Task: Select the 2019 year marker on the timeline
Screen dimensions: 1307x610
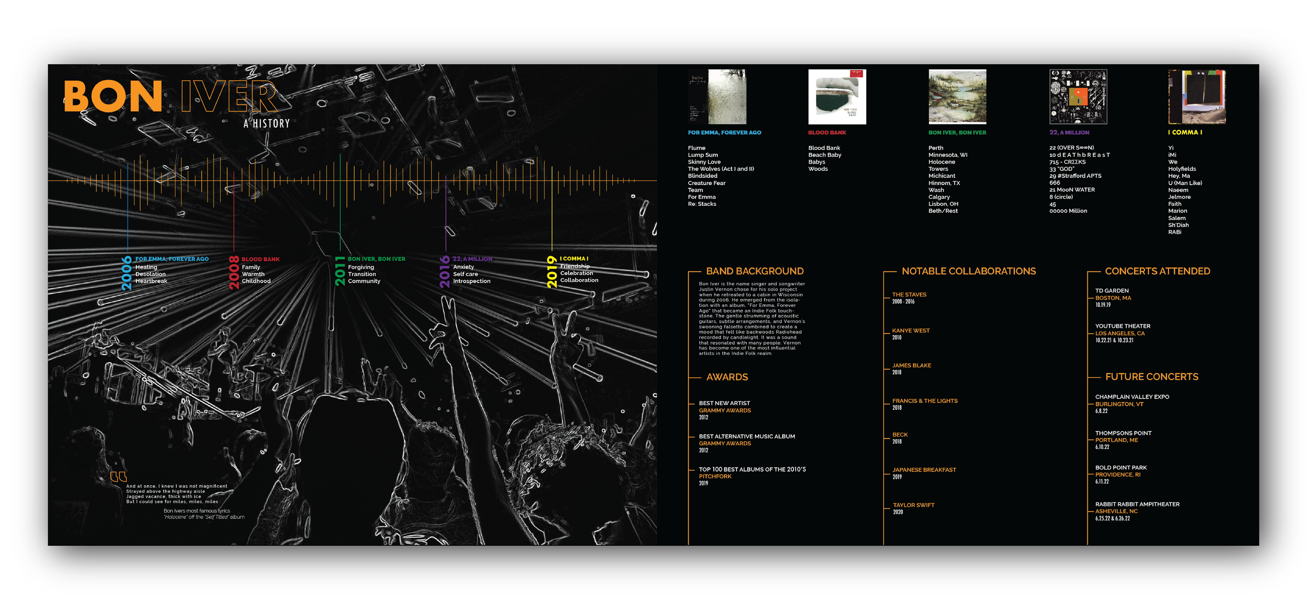Action: (552, 272)
